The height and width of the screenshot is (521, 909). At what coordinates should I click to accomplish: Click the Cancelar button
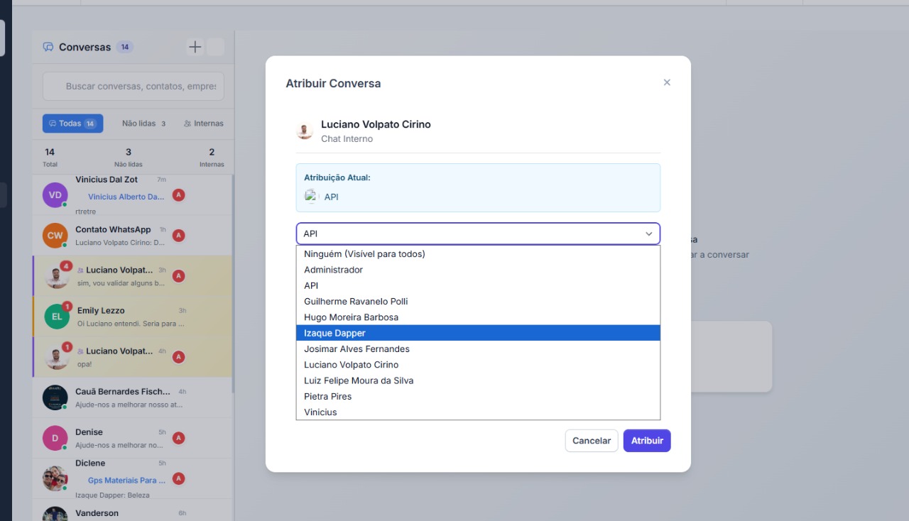[591, 441]
